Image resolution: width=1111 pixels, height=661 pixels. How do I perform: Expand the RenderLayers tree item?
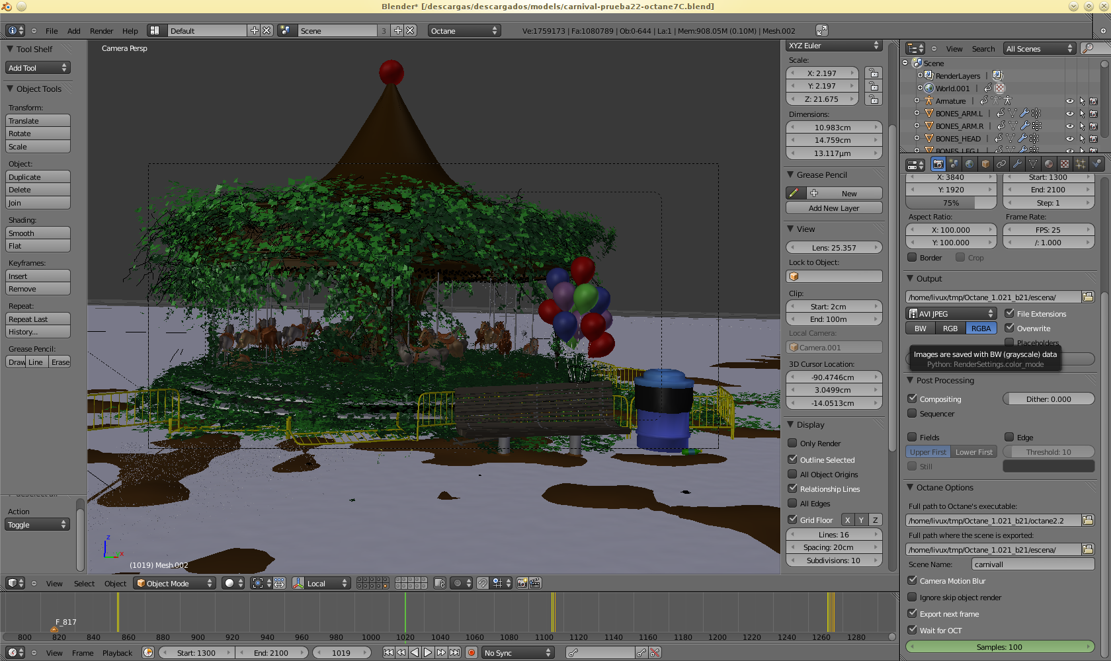[920, 75]
